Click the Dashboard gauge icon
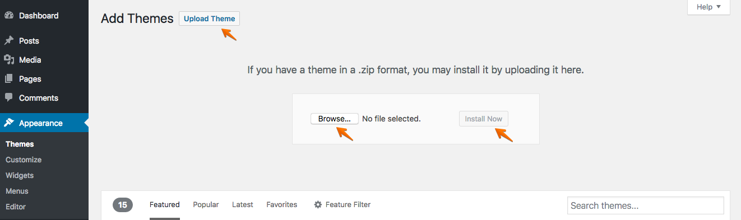741x220 pixels. tap(8, 16)
